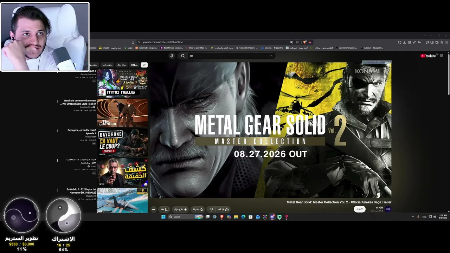
Task: Open the Windows Start button
Action: pos(163,217)
